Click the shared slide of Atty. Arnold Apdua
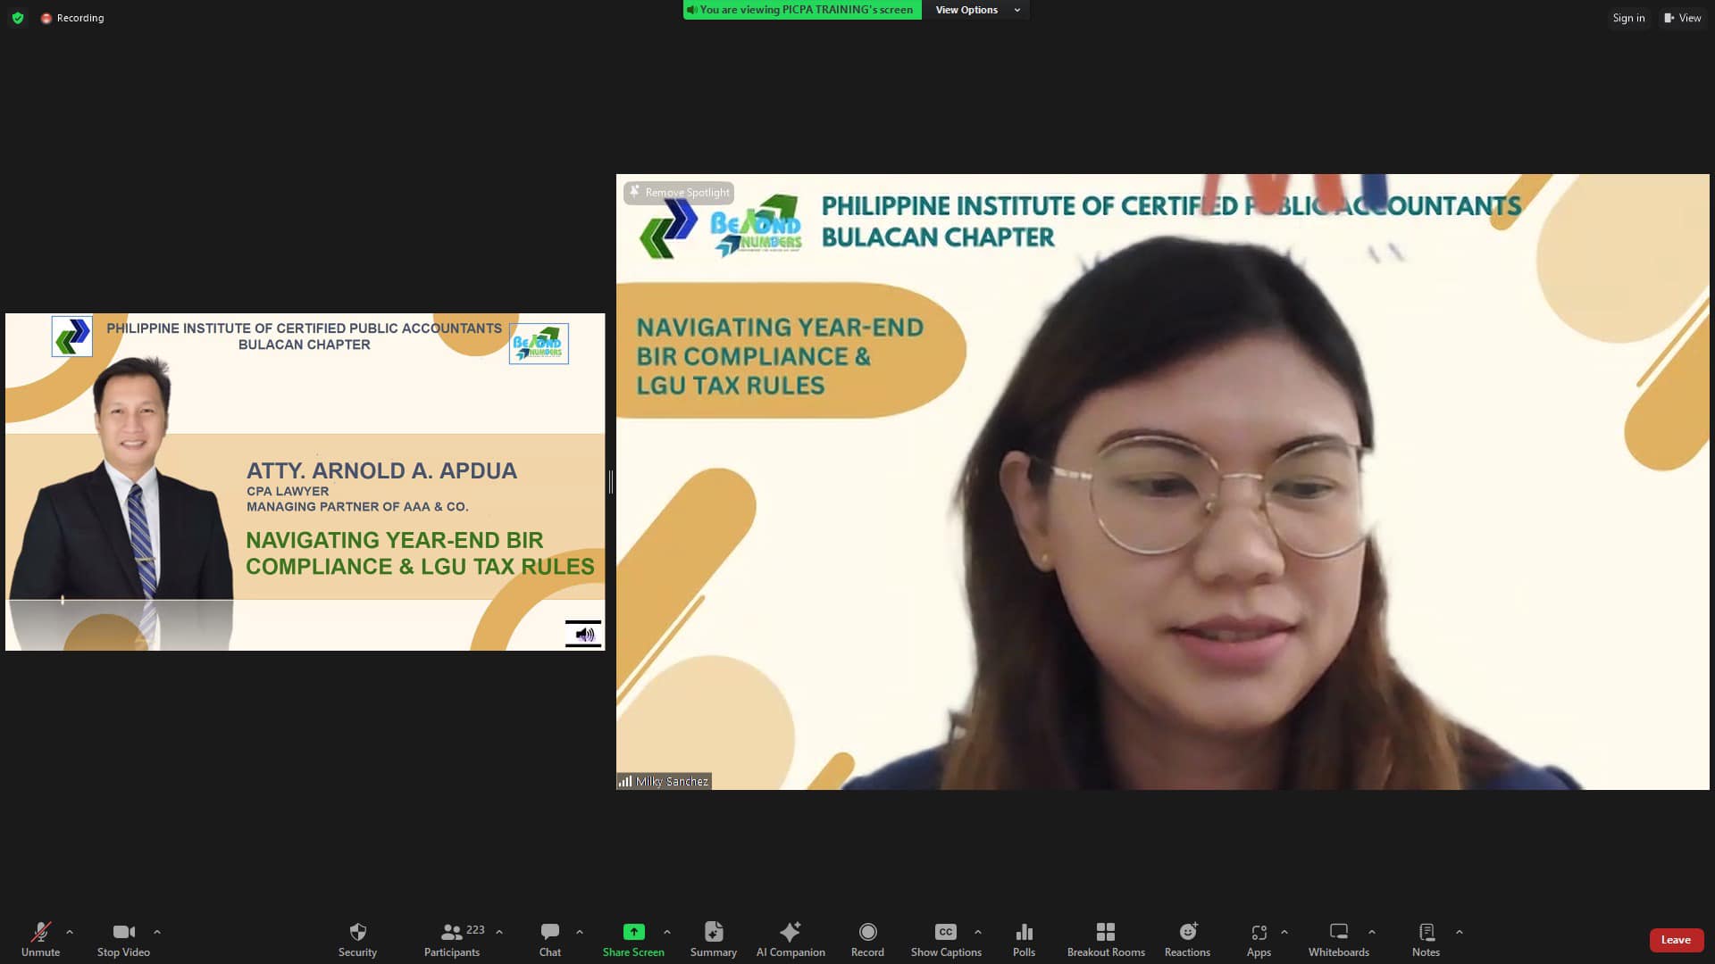 [305, 482]
